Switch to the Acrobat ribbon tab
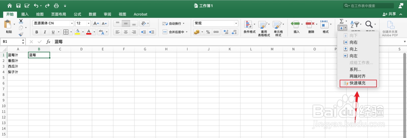Image resolution: width=407 pixels, height=138 pixels. [140, 14]
